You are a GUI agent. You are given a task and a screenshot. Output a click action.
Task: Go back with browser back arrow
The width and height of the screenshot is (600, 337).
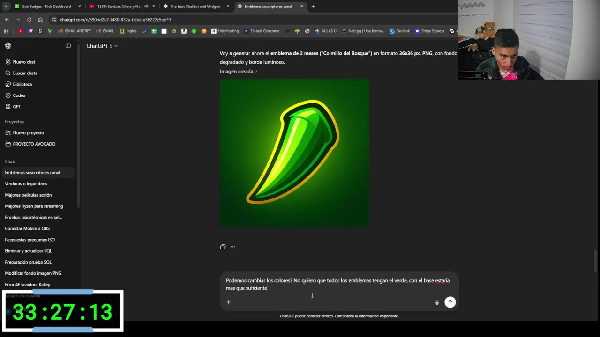click(7, 20)
